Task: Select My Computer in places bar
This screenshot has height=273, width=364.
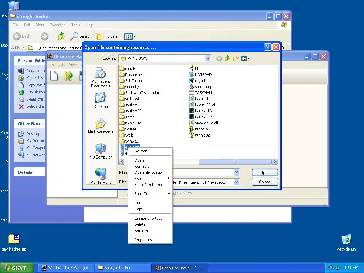Action: (x=101, y=151)
